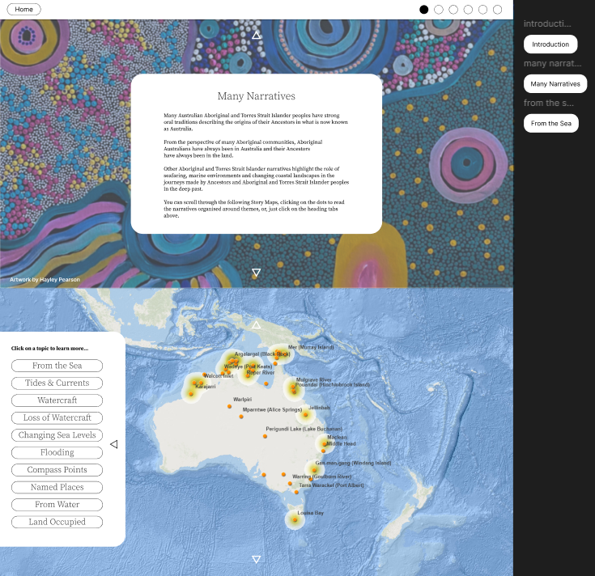Select the fifth page indicator dot
595x576 pixels.
(x=482, y=10)
